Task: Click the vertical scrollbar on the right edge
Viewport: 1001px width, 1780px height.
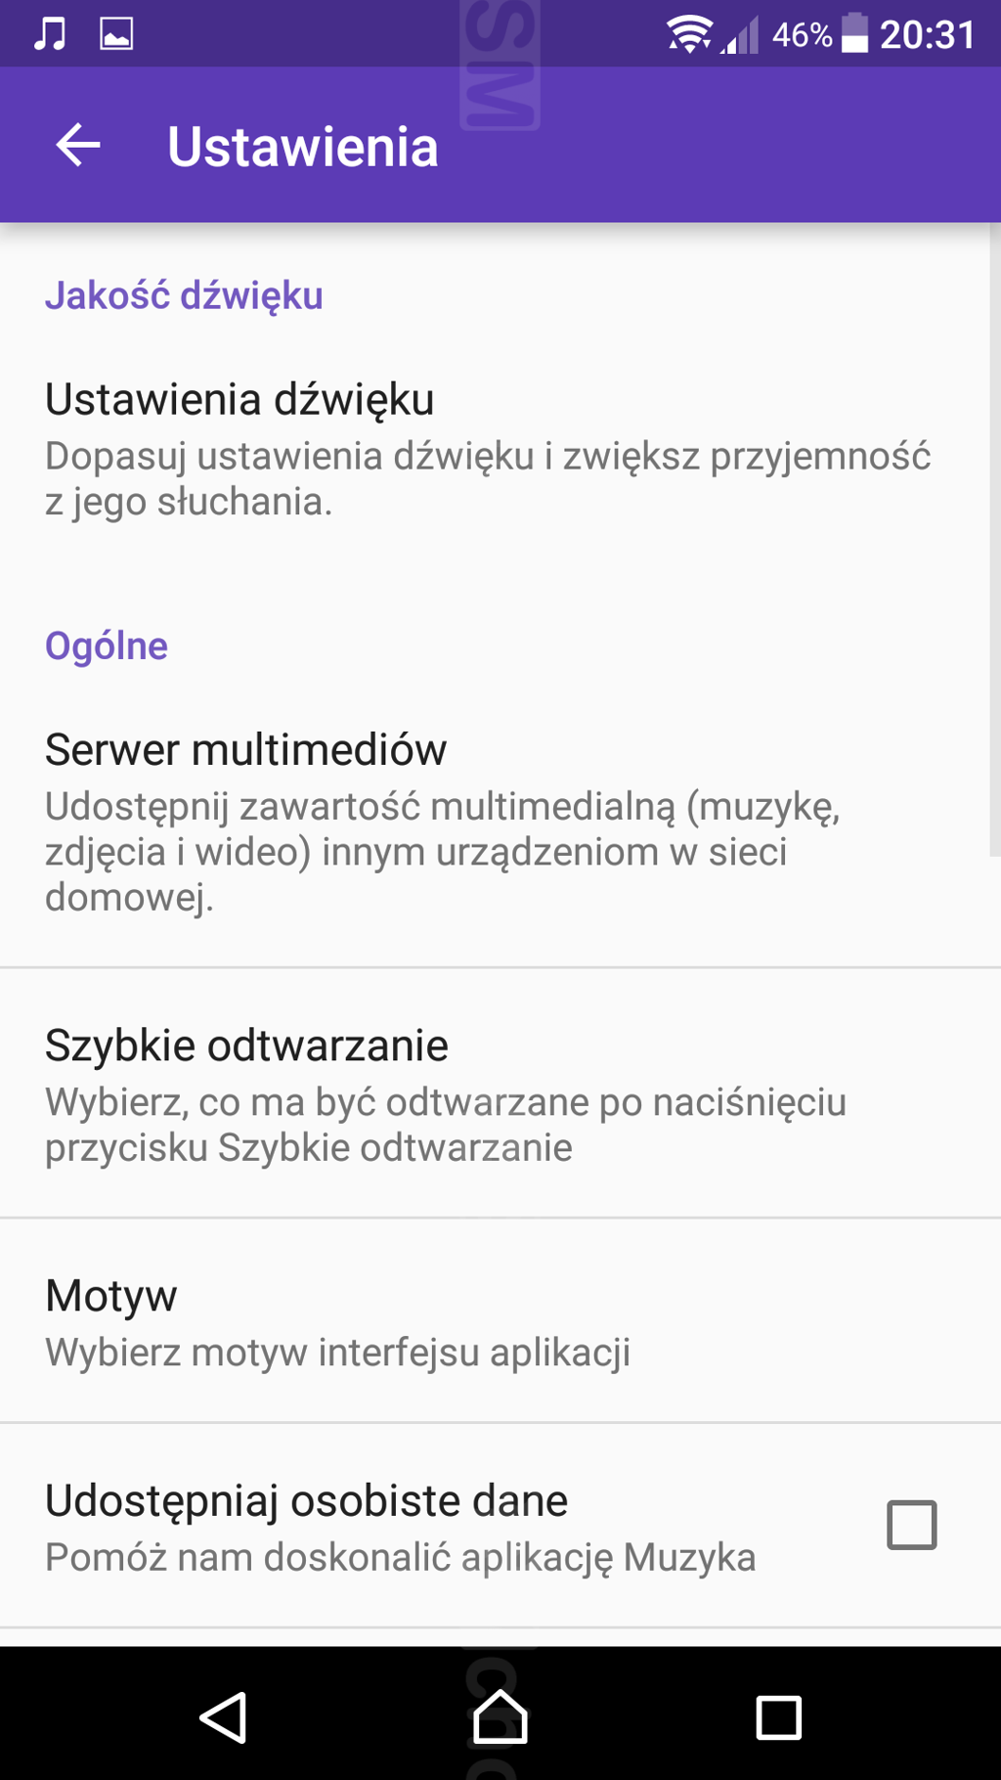Action: coord(994,540)
